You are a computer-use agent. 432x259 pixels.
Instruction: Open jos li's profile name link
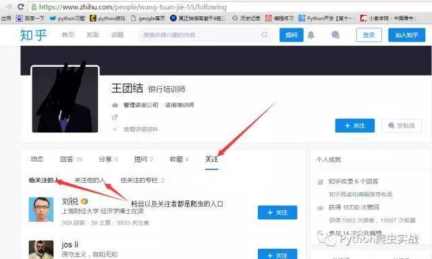70,244
